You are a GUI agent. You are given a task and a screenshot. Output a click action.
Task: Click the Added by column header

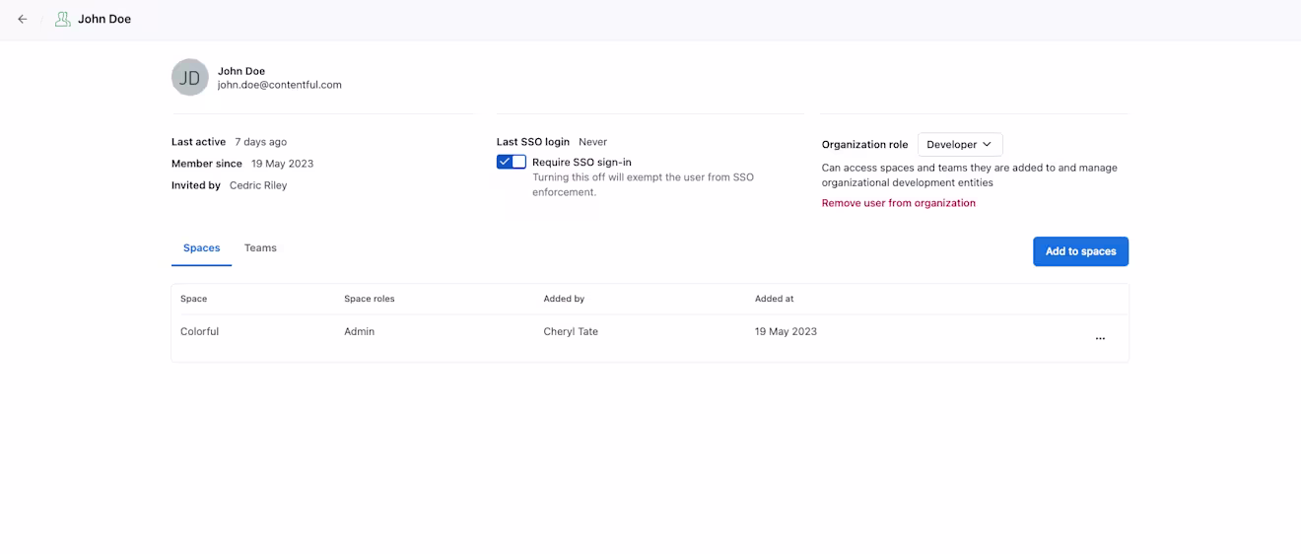564,299
